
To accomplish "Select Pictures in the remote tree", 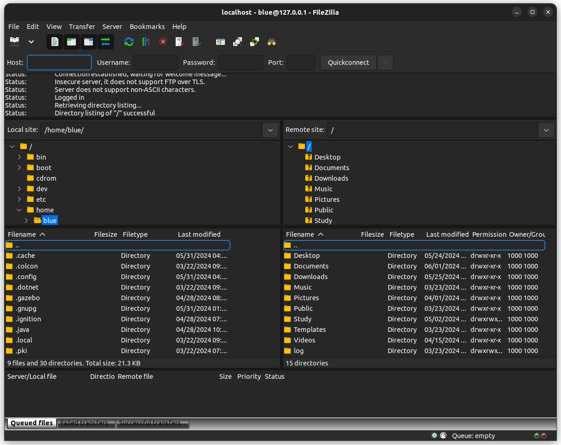I will [x=327, y=200].
